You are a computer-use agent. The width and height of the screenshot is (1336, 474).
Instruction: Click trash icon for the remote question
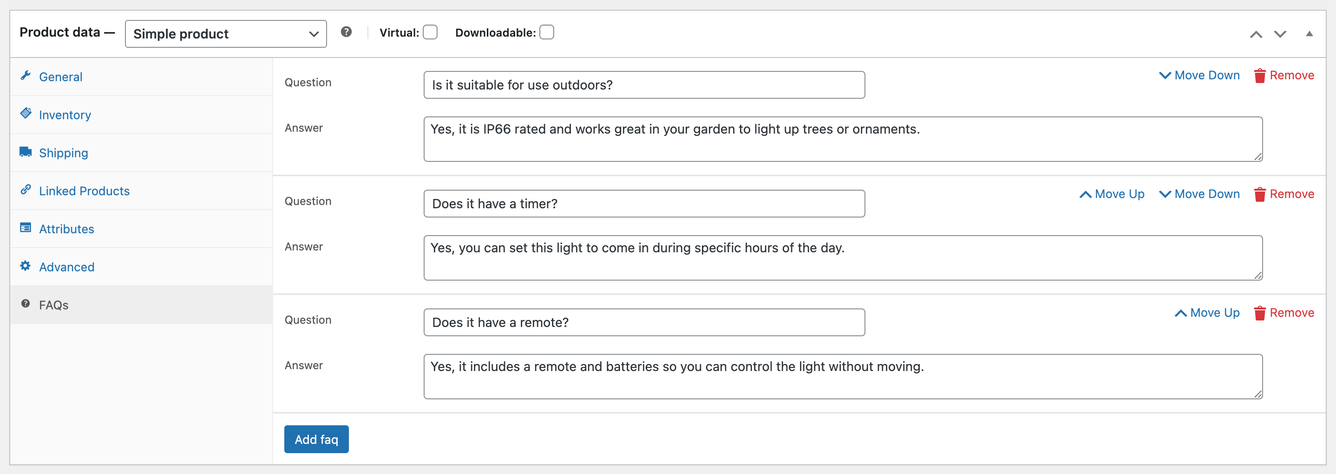coord(1260,313)
